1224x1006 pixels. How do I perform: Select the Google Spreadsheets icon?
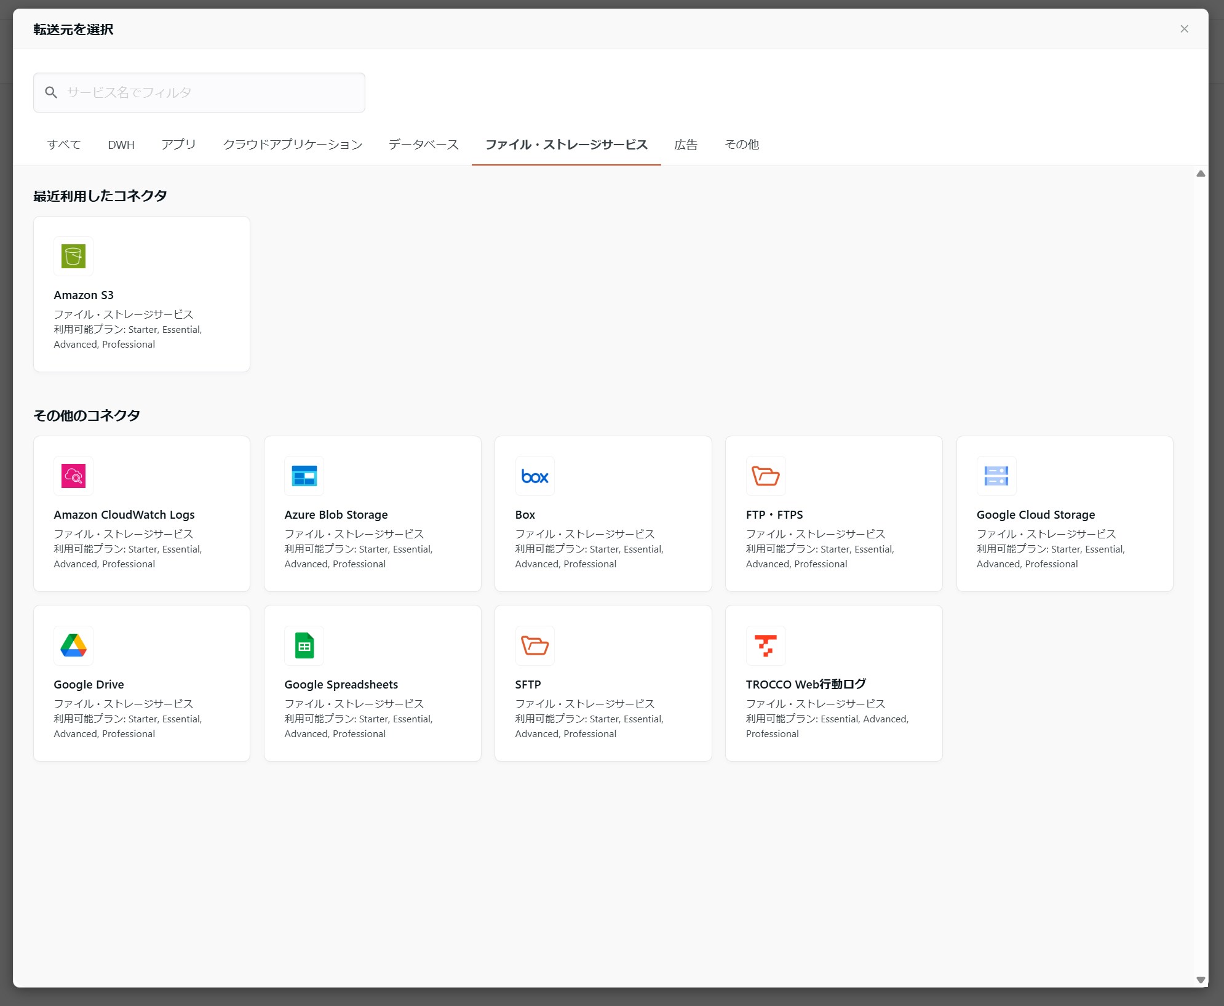[x=304, y=645]
